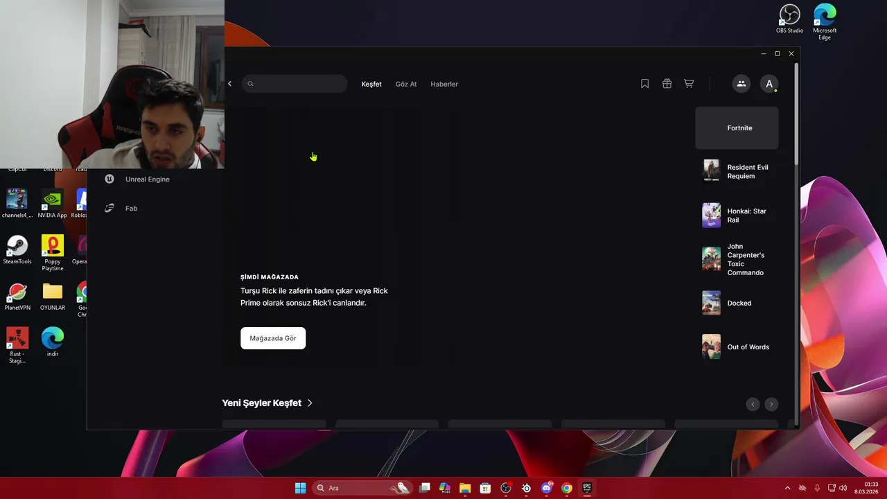Open the Keşfet tab

tap(371, 84)
